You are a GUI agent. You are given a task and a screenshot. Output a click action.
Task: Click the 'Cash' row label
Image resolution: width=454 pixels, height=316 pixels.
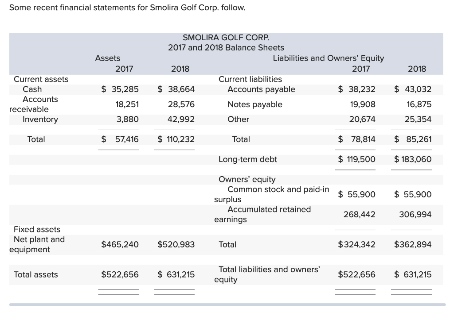tap(32, 89)
